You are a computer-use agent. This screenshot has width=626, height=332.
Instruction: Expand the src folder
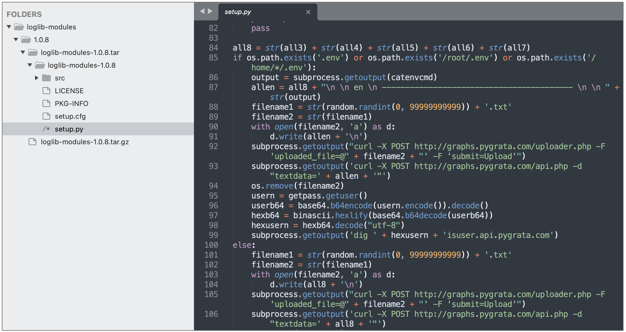tap(37, 78)
